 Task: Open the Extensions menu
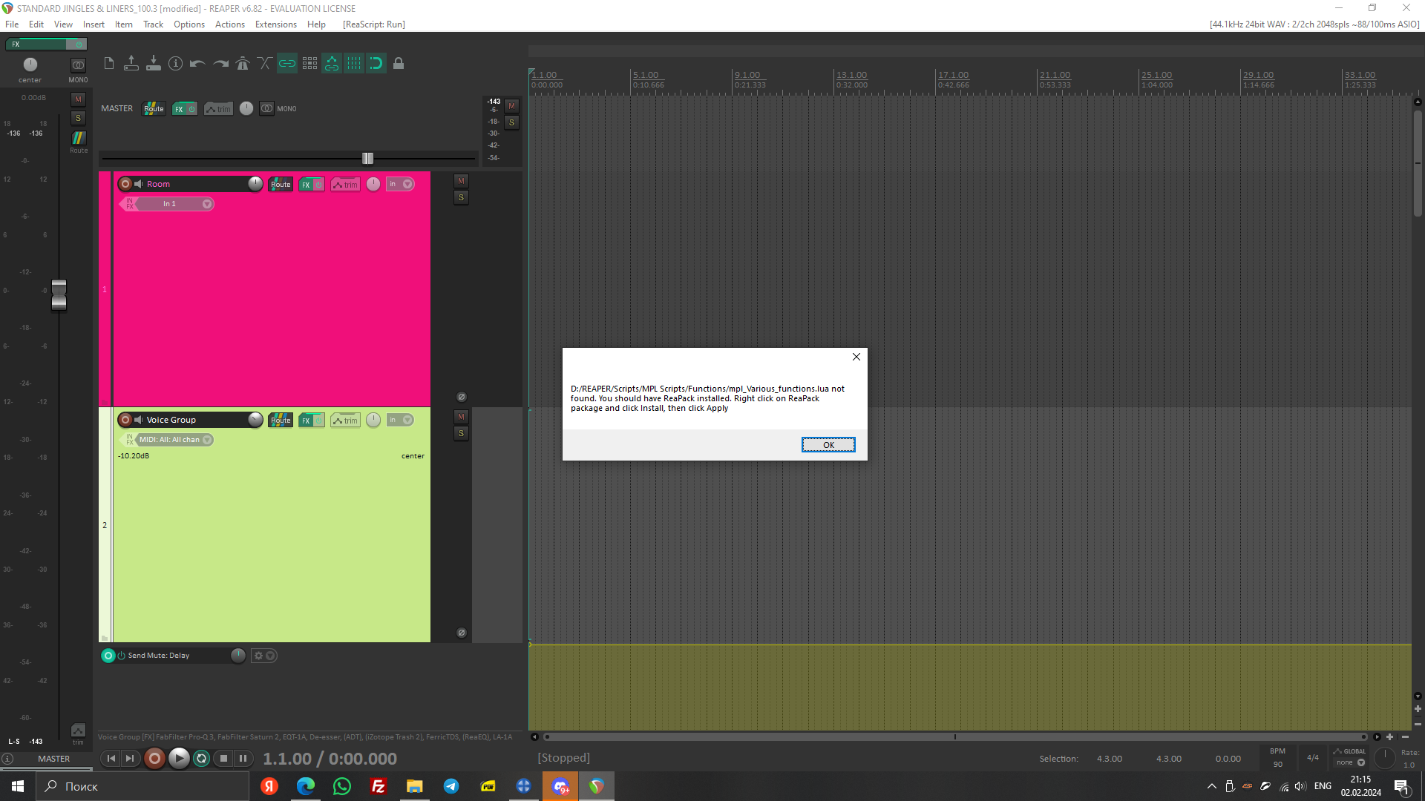(x=275, y=24)
